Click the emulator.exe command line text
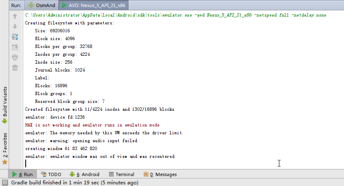The image size is (344, 186). (176, 15)
